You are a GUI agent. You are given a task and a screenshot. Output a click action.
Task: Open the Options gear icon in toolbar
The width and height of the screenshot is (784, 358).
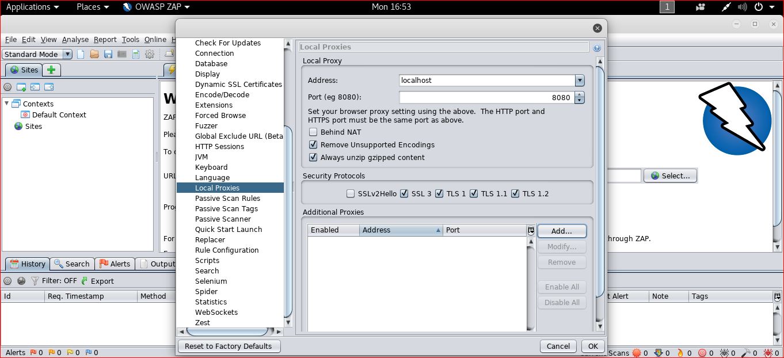pyautogui.click(x=150, y=54)
